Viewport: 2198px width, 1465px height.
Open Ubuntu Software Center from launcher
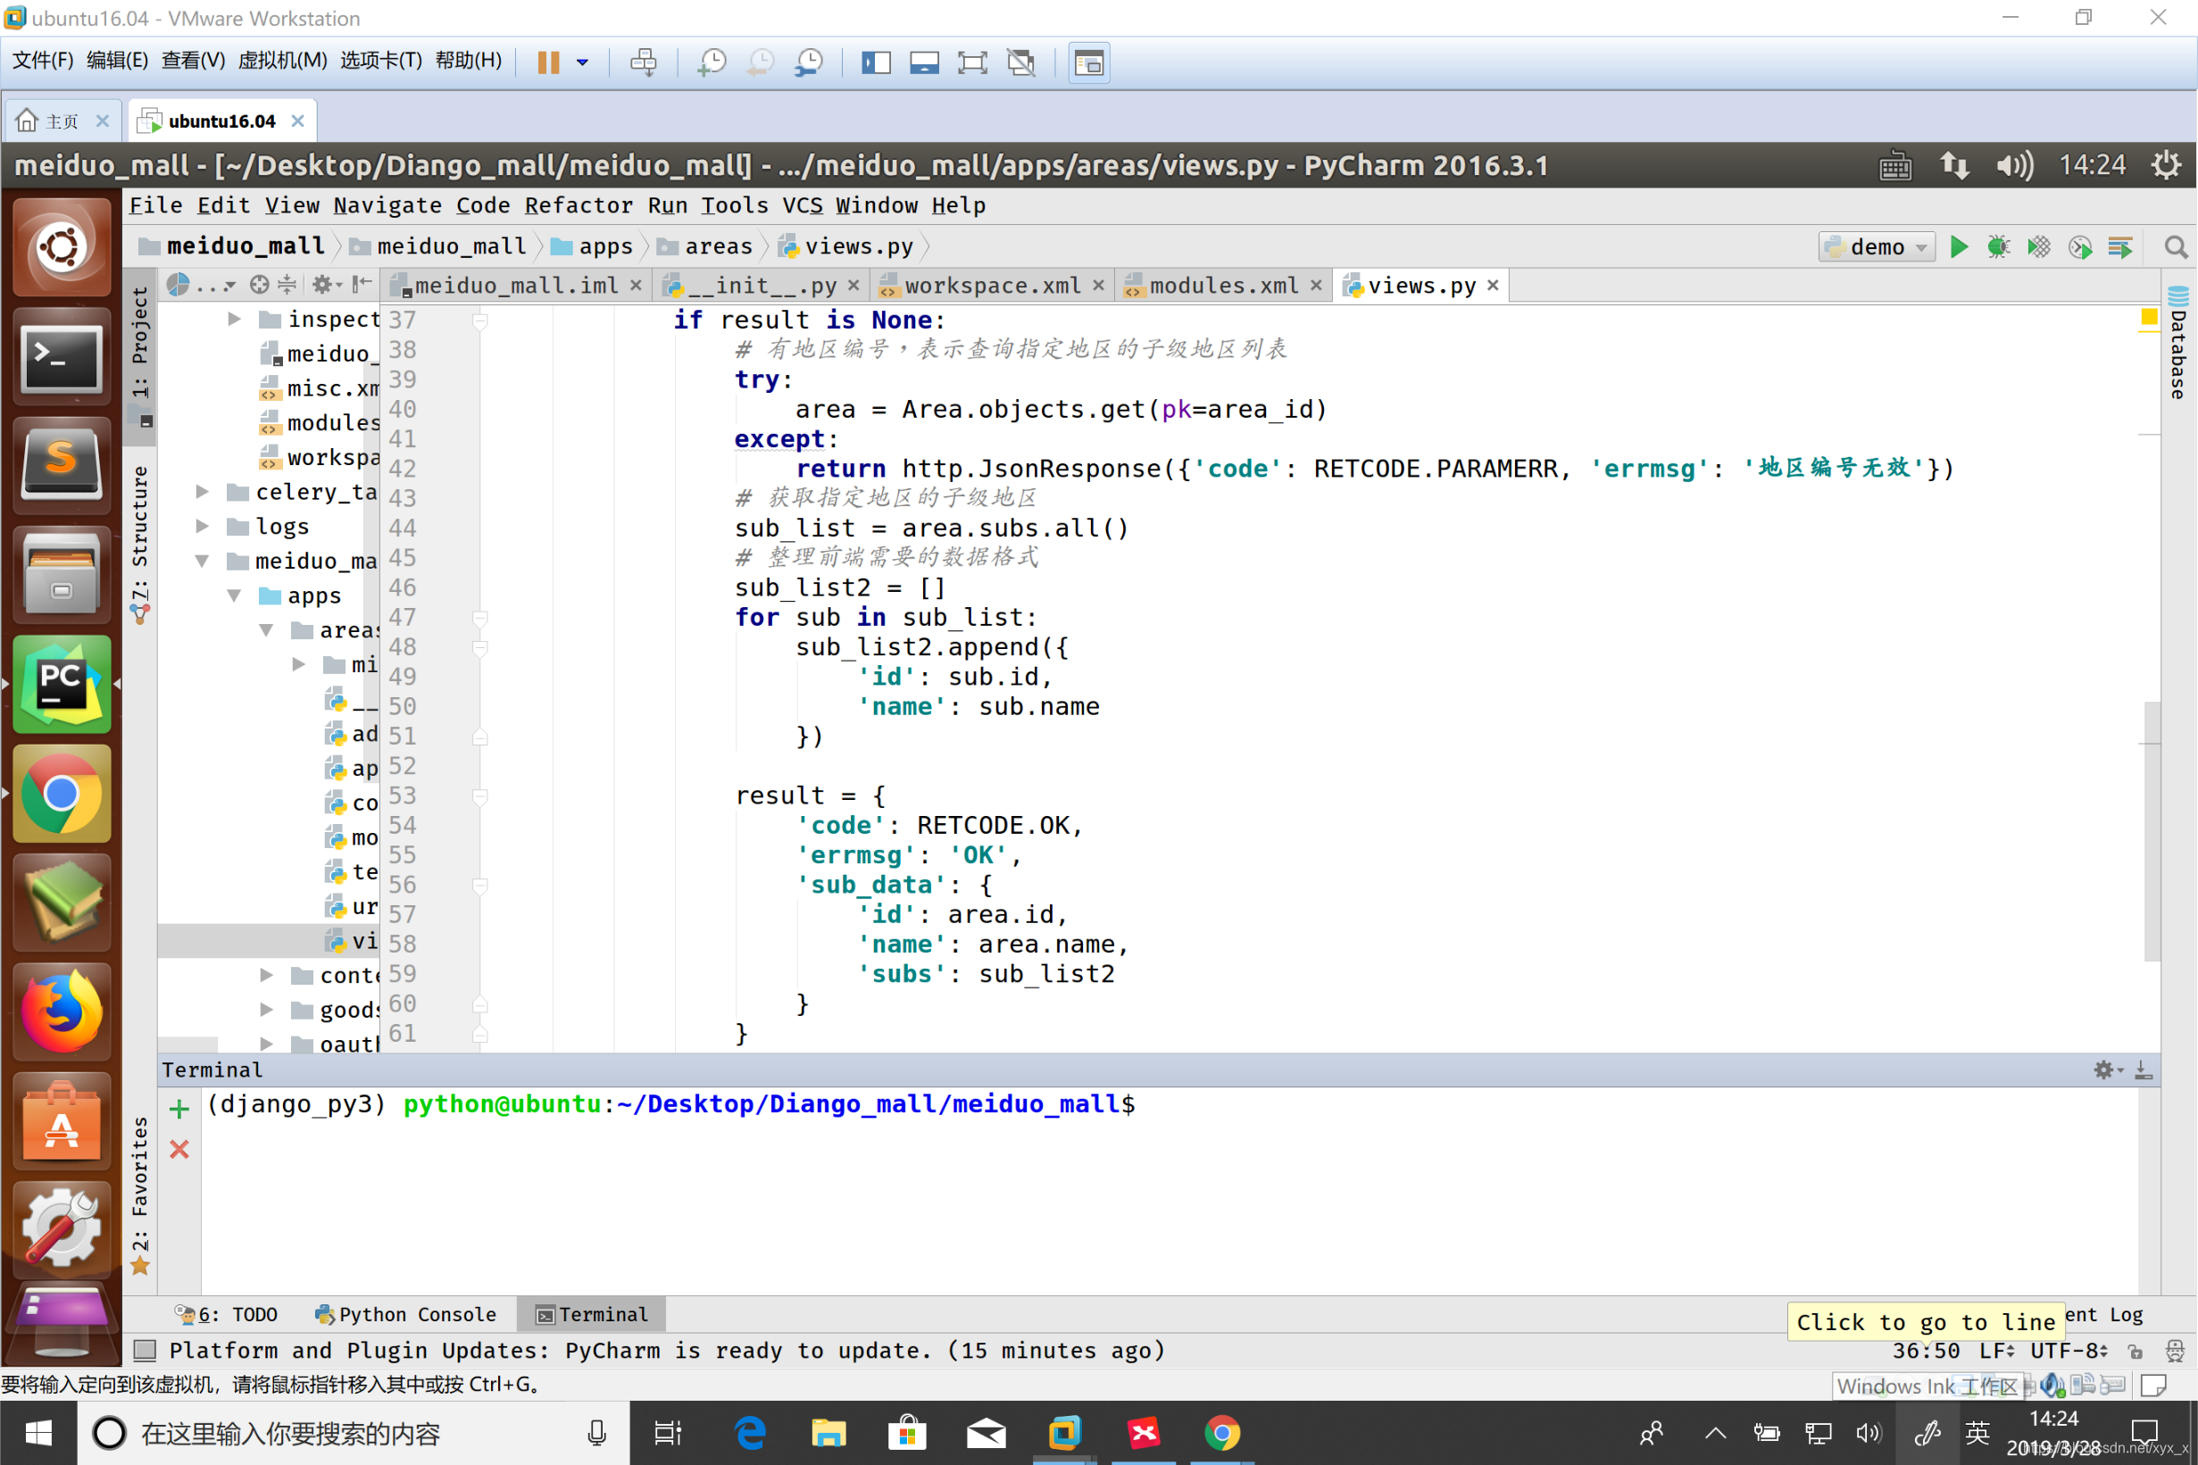coord(62,1121)
